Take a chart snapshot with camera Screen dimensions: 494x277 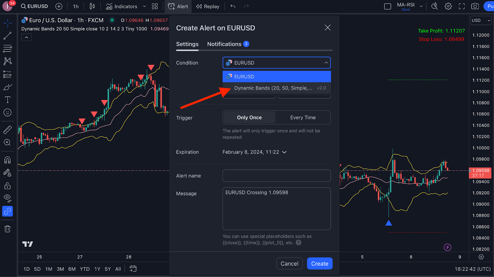pos(475,6)
